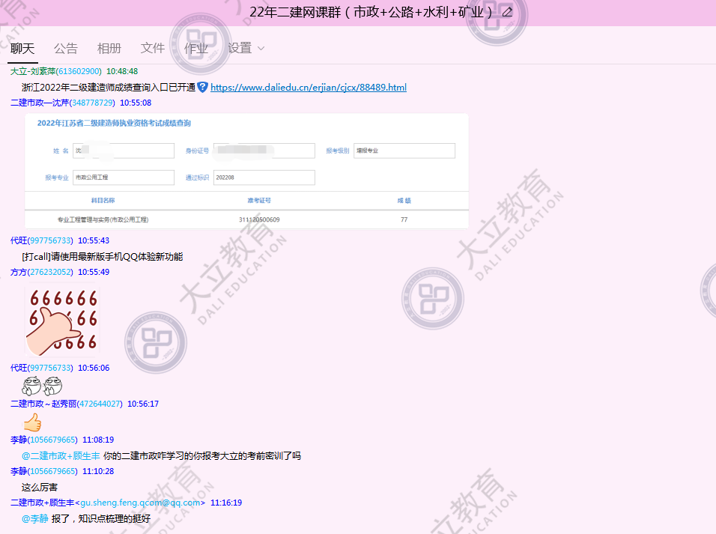The width and height of the screenshot is (716, 534).
Task: Click sender name 二建市政—沈芹(348778729)
Action: click(63, 103)
